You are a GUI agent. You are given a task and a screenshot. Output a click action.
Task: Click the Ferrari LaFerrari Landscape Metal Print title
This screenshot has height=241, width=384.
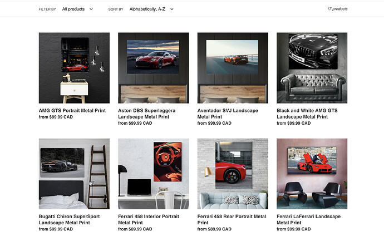pos(308,219)
